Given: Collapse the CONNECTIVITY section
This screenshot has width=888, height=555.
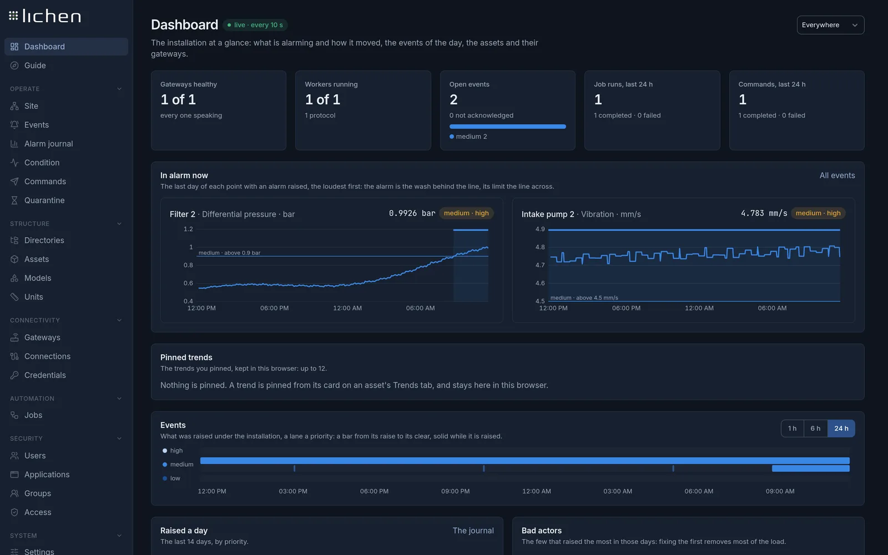Looking at the screenshot, I should pos(119,320).
